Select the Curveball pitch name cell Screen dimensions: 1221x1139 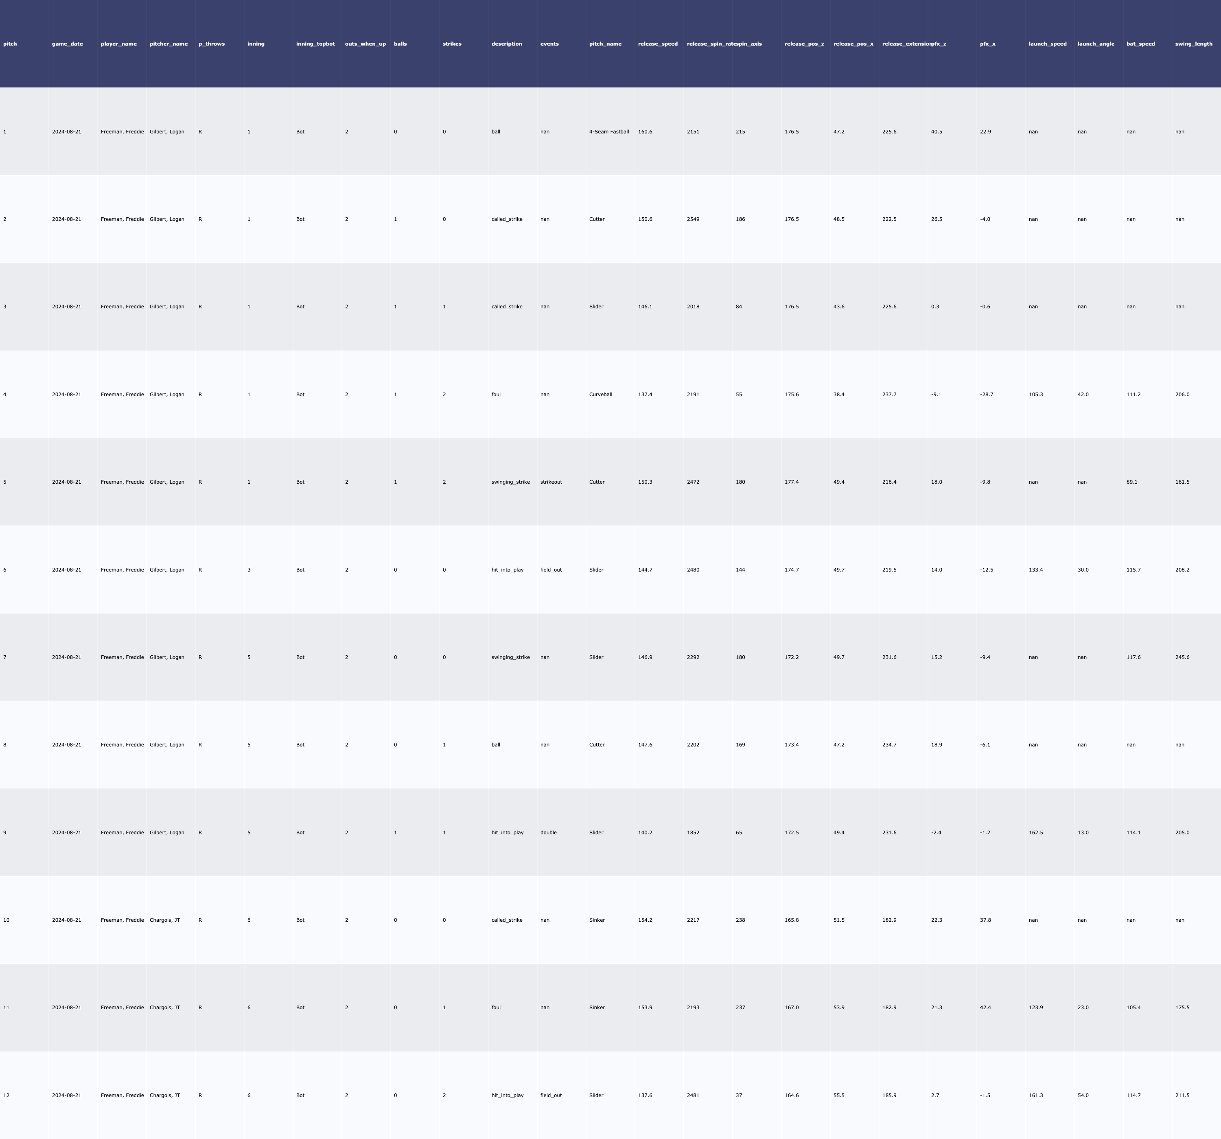[x=600, y=394]
